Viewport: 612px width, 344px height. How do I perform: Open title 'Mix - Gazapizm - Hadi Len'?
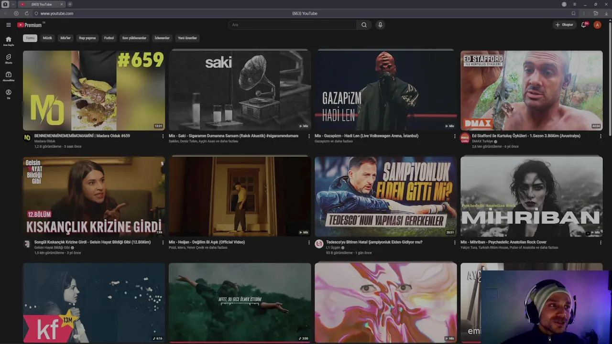pos(366,136)
